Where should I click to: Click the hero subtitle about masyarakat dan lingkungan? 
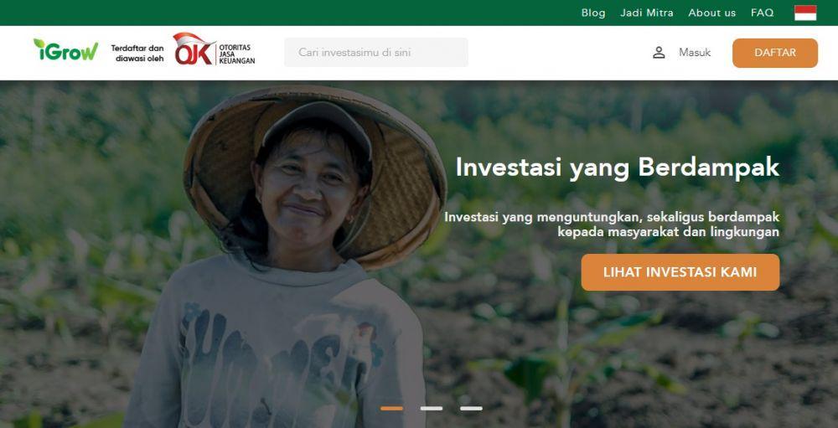pos(612,224)
